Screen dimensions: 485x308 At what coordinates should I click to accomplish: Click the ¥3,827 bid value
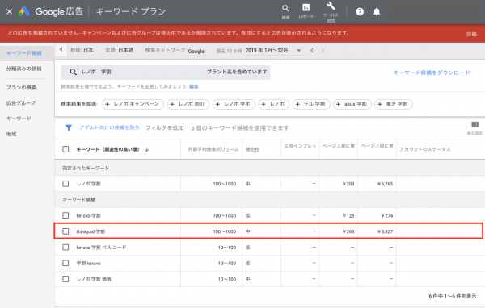click(385, 231)
